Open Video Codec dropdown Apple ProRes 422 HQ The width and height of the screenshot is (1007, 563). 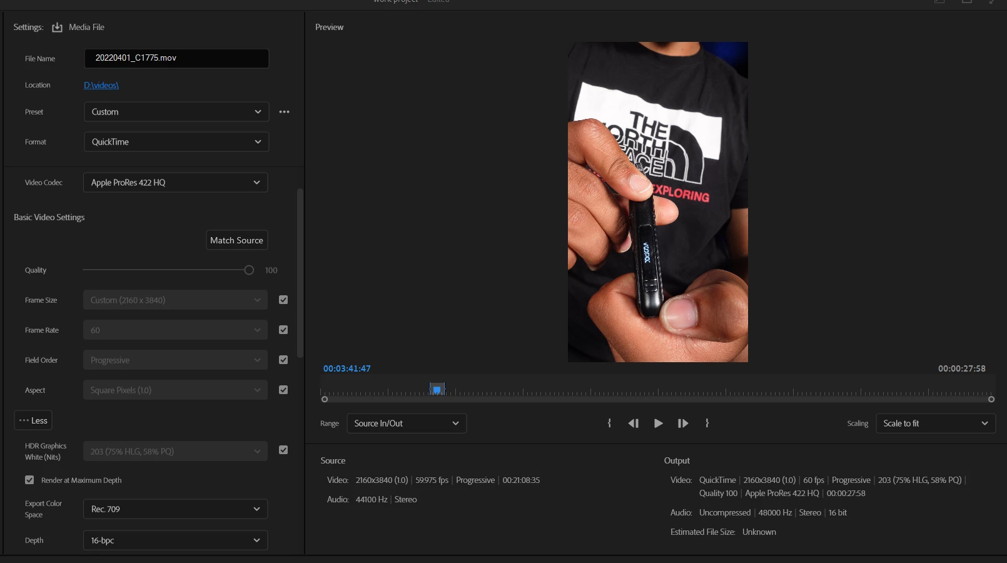pyautogui.click(x=175, y=183)
